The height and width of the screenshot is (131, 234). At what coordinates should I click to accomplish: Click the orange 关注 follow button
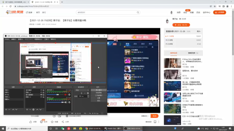click(181, 25)
